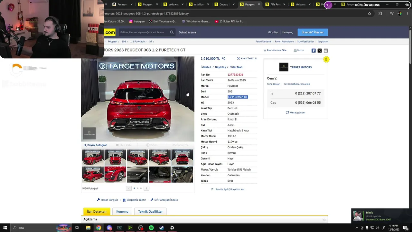Share the listing on Facebook
Screen dimensions: 412x232
(x=314, y=51)
